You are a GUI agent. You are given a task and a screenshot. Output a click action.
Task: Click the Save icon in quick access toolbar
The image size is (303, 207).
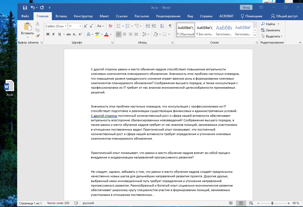pyautogui.click(x=25, y=7)
